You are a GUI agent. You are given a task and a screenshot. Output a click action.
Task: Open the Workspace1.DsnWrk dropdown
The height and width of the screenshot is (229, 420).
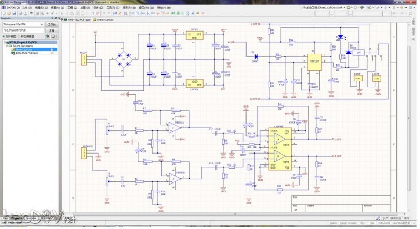[x=41, y=24]
